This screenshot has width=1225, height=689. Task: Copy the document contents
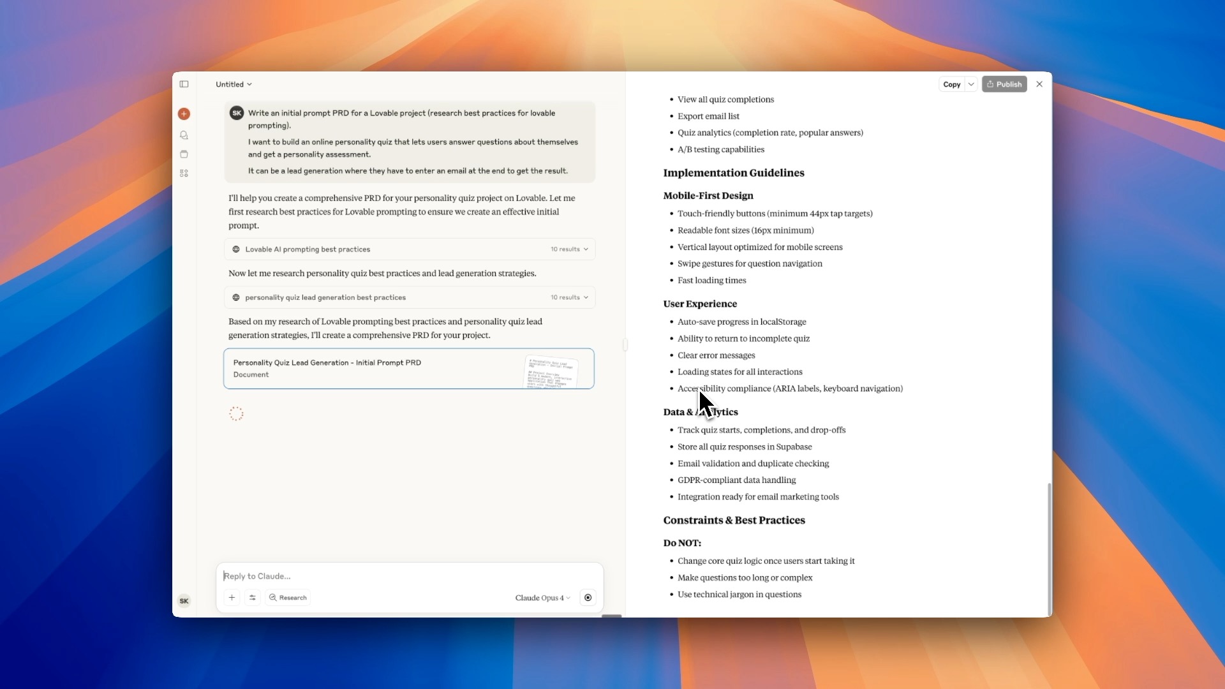951,84
